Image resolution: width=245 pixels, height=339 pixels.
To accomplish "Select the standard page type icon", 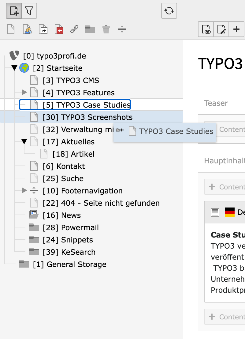I will (11, 29).
